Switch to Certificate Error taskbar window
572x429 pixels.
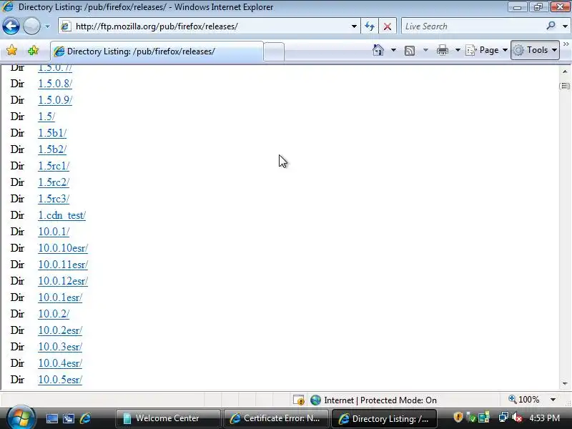tap(276, 418)
